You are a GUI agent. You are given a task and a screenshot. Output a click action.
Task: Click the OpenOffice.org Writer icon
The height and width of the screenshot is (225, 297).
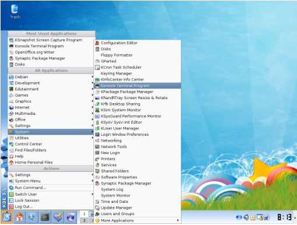(11, 52)
